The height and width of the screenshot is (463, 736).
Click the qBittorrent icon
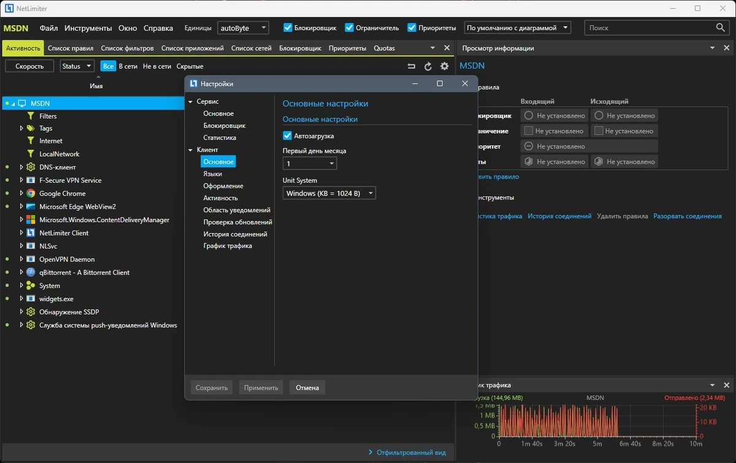tap(31, 272)
